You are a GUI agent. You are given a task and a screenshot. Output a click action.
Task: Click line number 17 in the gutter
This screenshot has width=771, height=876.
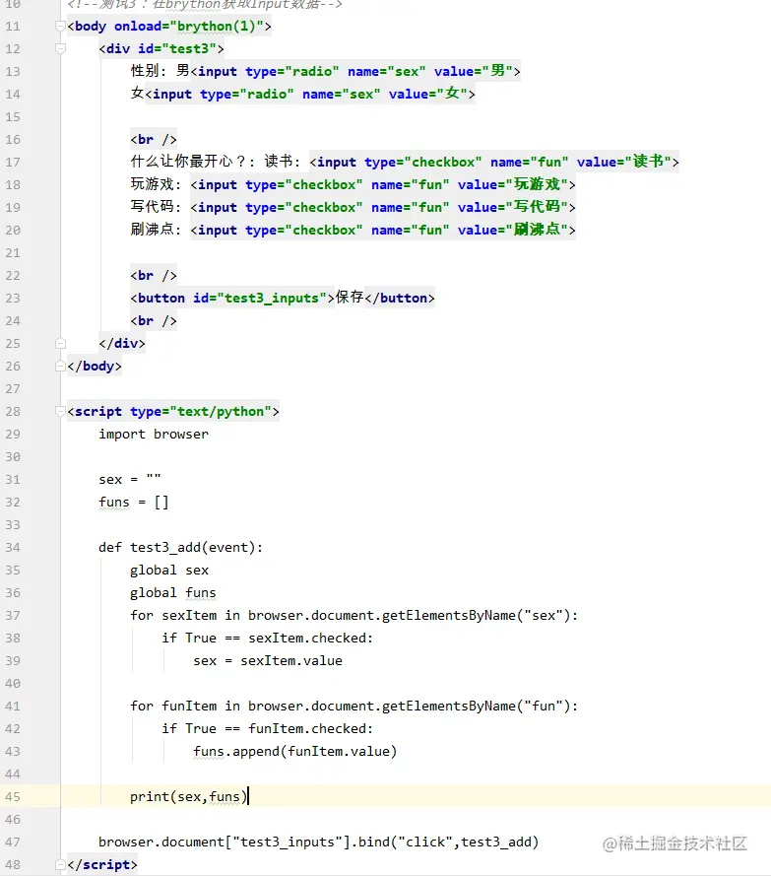[x=13, y=162]
